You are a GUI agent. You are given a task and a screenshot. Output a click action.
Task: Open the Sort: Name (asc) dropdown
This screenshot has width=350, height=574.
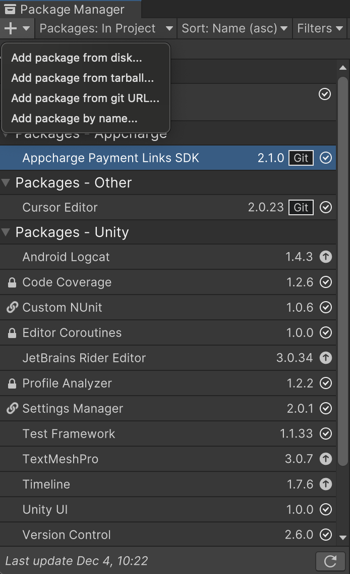(235, 28)
